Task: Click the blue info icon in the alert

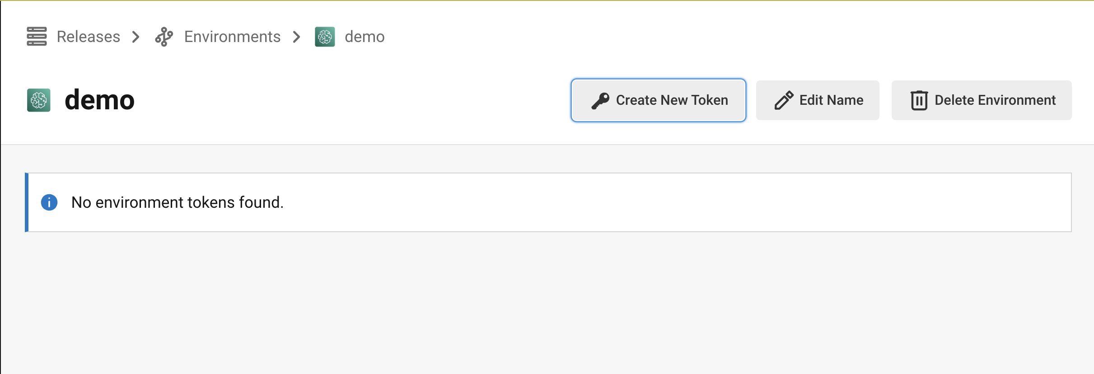Action: [x=49, y=202]
